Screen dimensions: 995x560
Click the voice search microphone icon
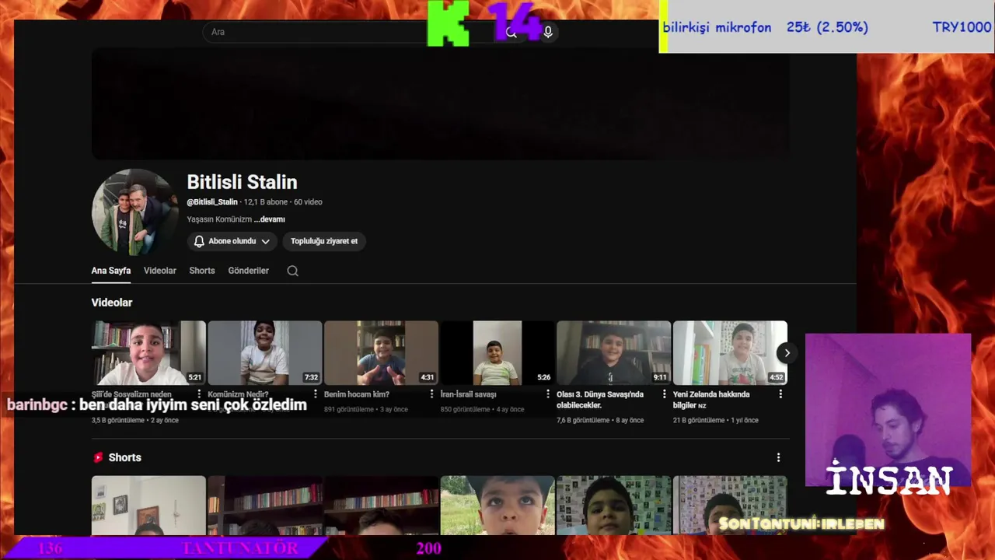(x=548, y=32)
